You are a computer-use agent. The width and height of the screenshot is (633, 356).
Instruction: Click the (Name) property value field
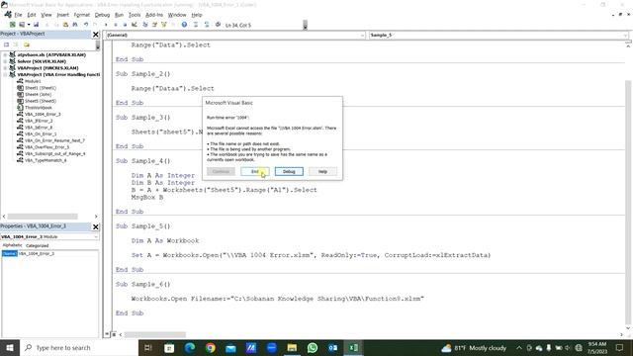coord(57,253)
